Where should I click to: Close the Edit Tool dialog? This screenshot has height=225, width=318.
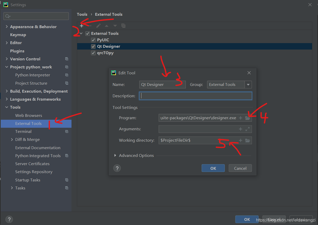tap(249, 73)
